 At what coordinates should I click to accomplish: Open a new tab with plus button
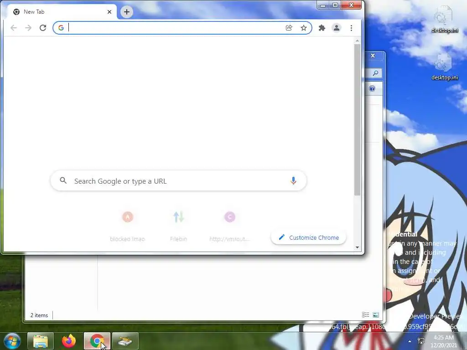[x=127, y=12]
